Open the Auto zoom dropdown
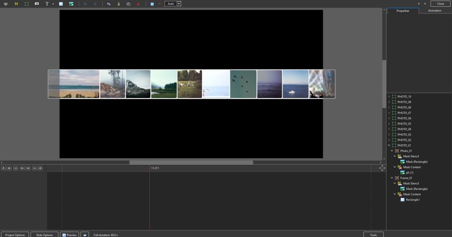The image size is (452, 237). [x=179, y=4]
